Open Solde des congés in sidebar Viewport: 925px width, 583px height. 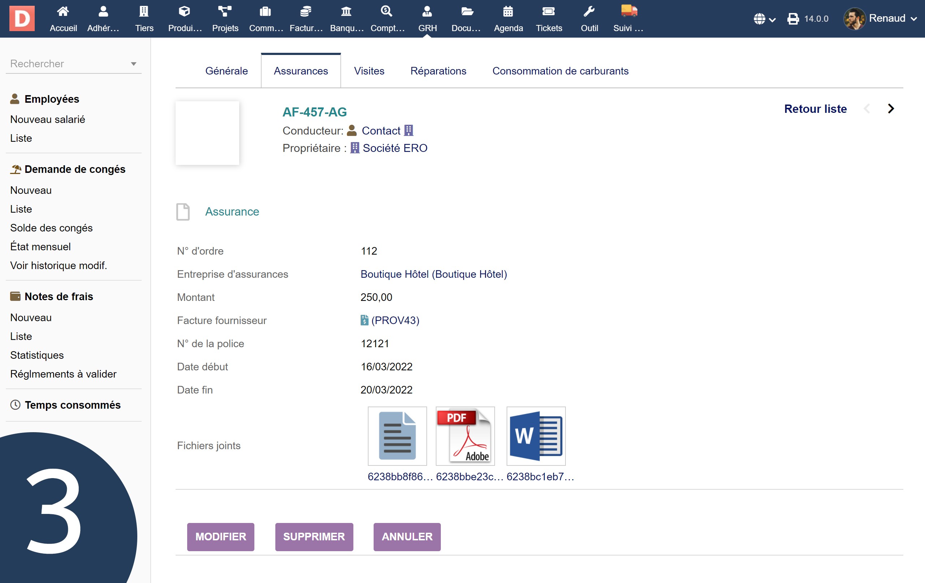click(x=51, y=227)
